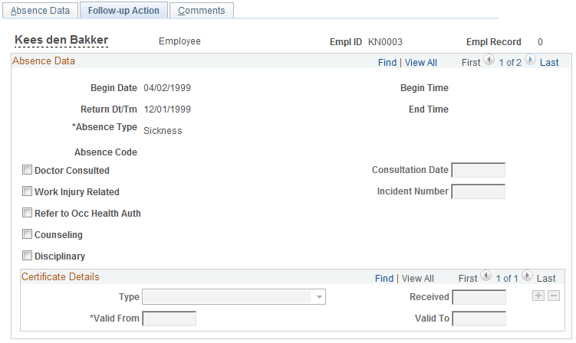Show next row in Absence Data
This screenshot has height=343, width=576.
[530, 60]
